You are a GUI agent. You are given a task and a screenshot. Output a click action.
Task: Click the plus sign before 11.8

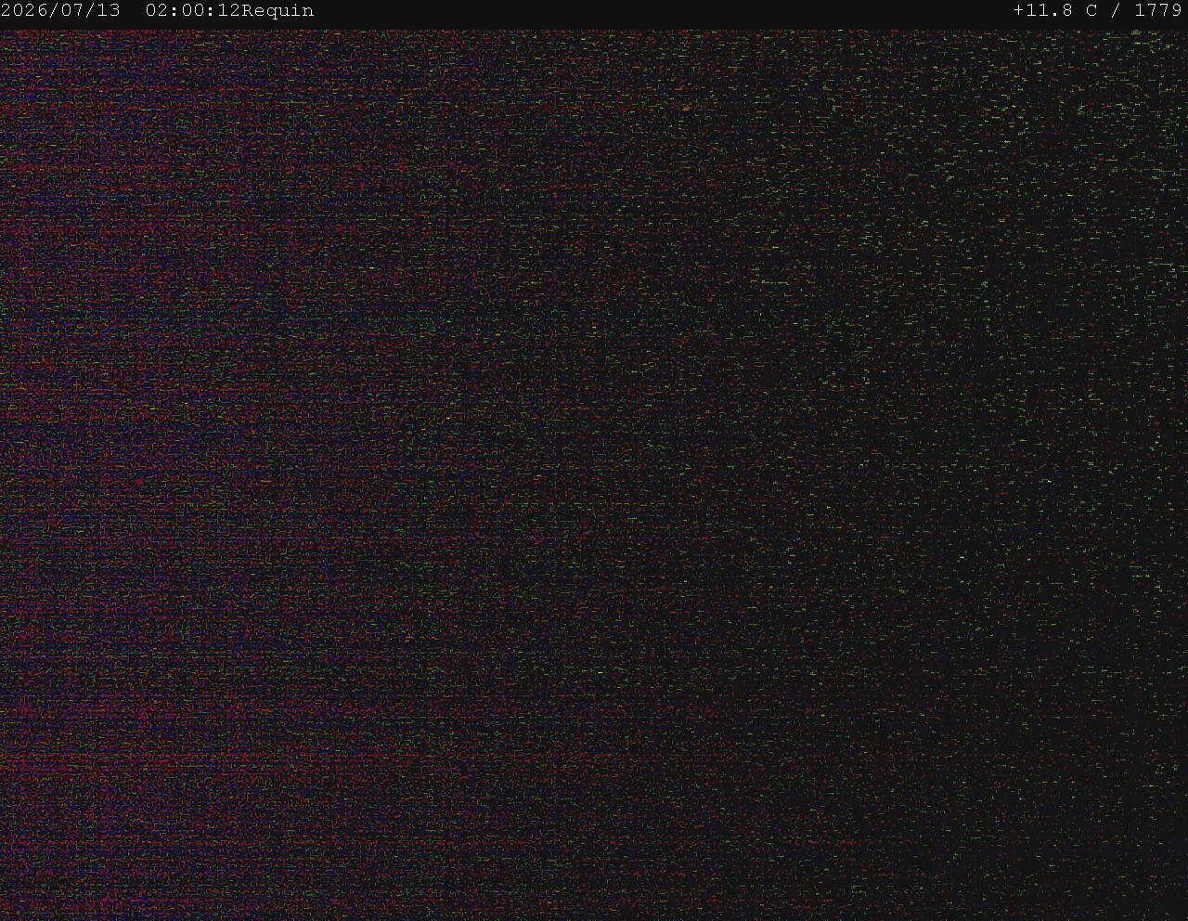click(x=1019, y=11)
